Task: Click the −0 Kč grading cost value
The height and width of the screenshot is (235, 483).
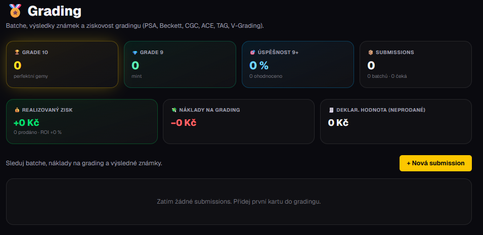Action: coord(184,123)
